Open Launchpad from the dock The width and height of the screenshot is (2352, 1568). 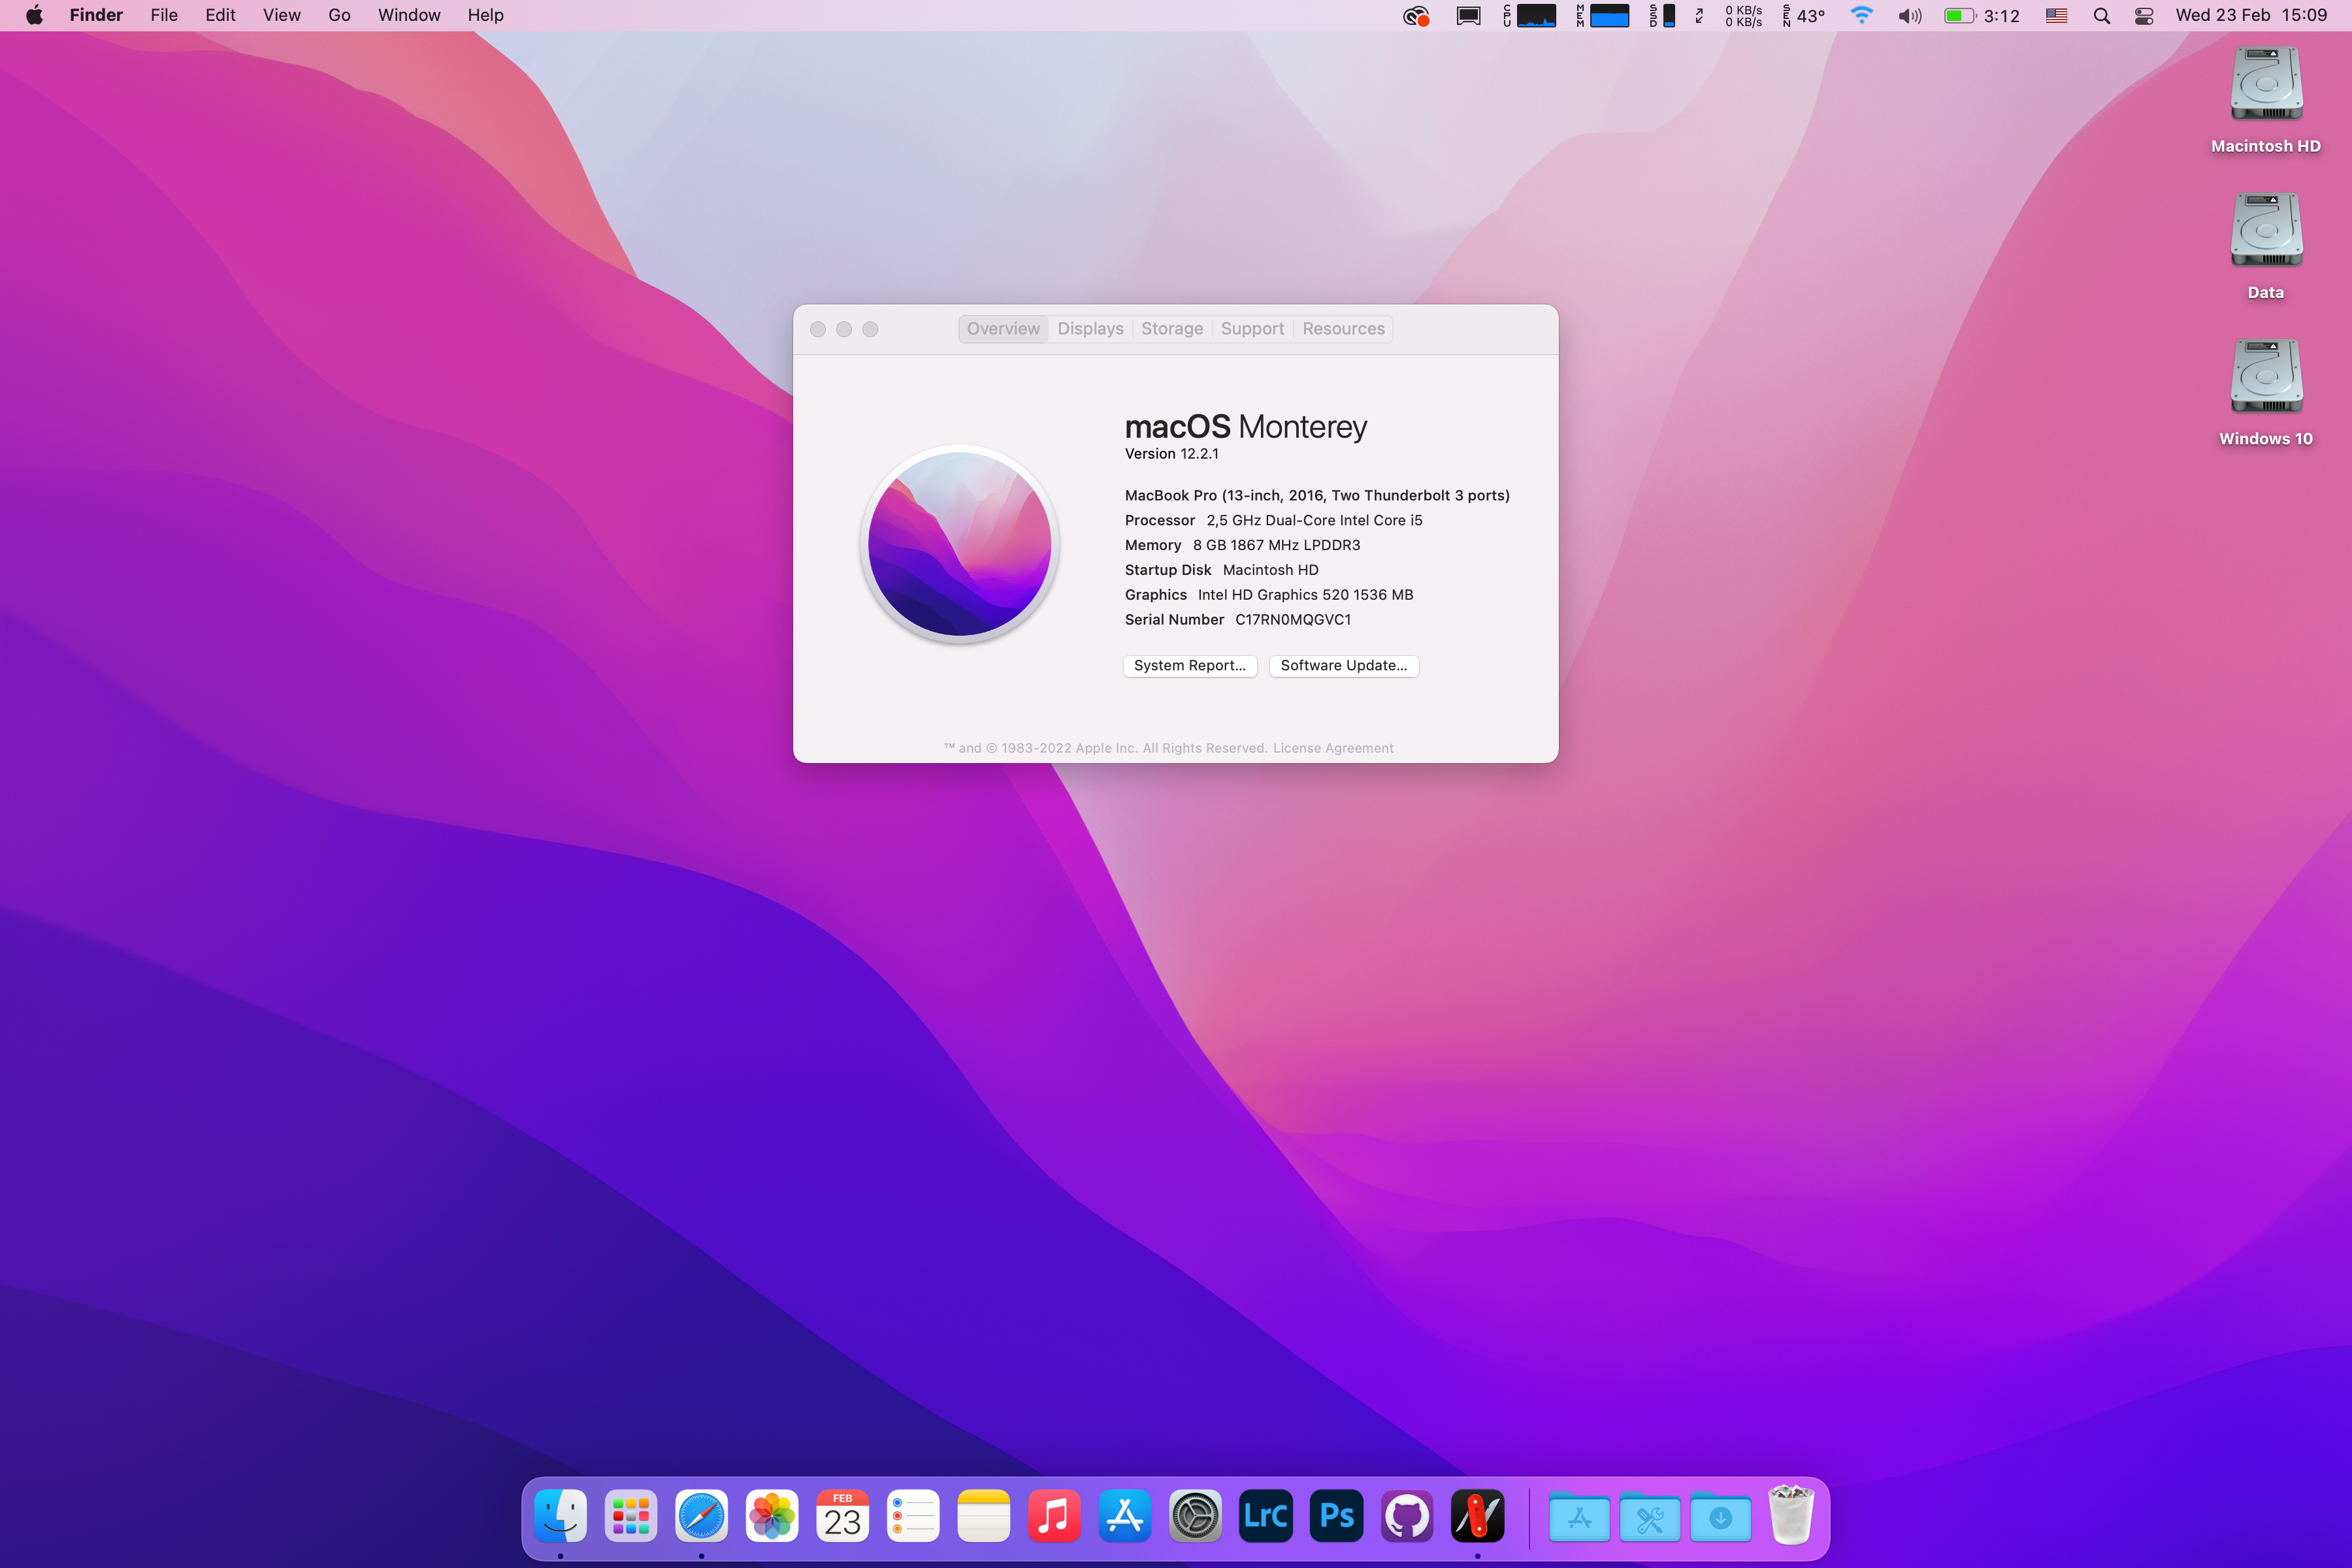[x=631, y=1516]
